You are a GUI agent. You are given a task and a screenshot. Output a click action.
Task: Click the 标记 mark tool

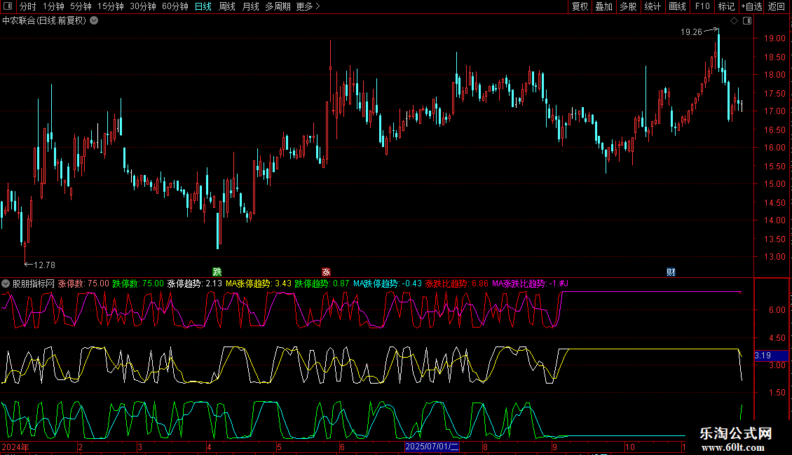[x=726, y=6]
